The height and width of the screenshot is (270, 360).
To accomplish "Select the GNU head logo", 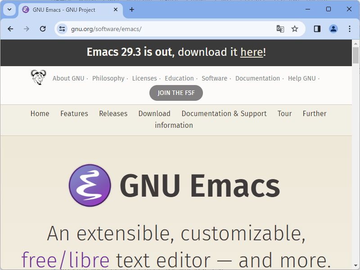I will [x=38, y=76].
